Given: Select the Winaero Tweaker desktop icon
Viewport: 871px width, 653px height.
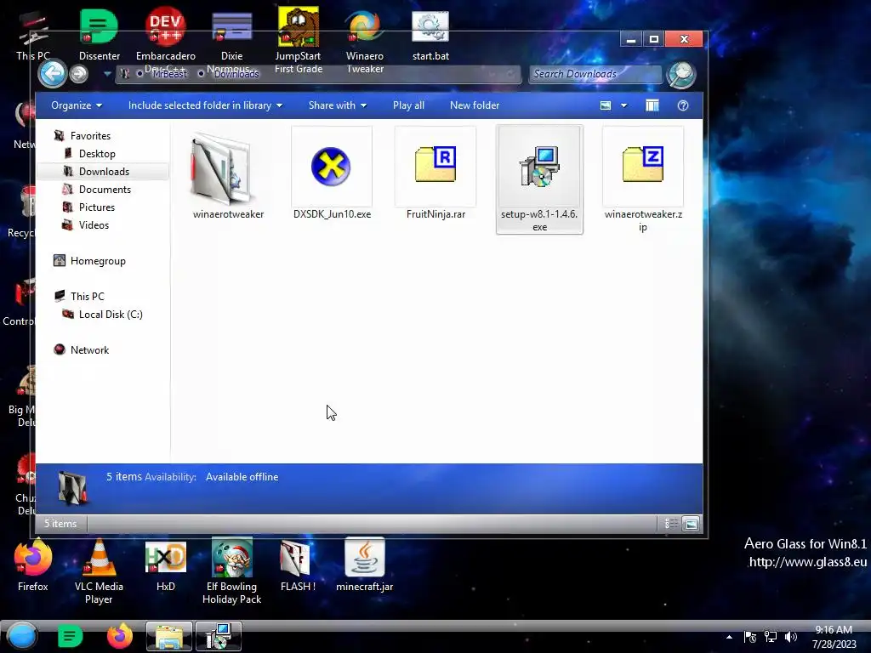Looking at the screenshot, I should click(x=364, y=40).
